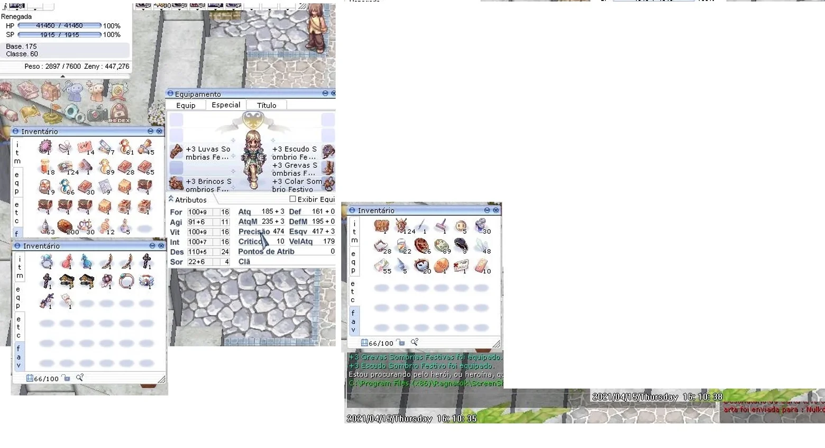This screenshot has width=825, height=448.
Task: Select the first bow in bottom-left Inventário
Action: click(106, 262)
